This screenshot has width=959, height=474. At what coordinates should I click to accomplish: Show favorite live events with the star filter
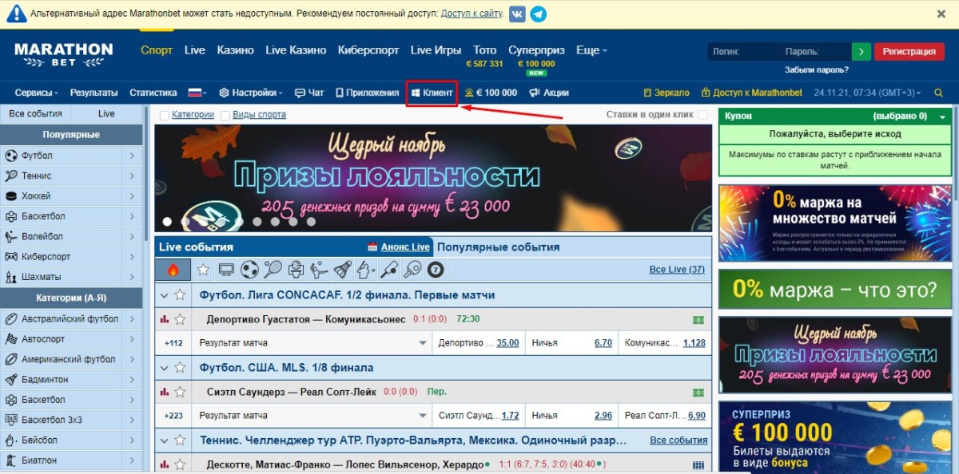(203, 270)
